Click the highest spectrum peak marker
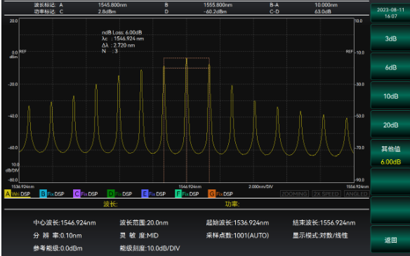The width and height of the screenshot is (410, 256). (x=187, y=60)
